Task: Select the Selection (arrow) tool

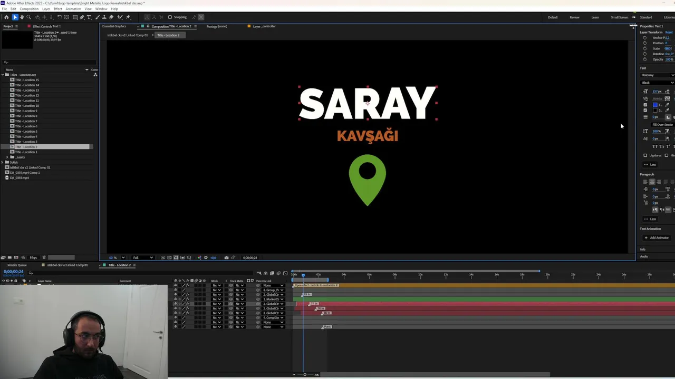Action: [15, 17]
